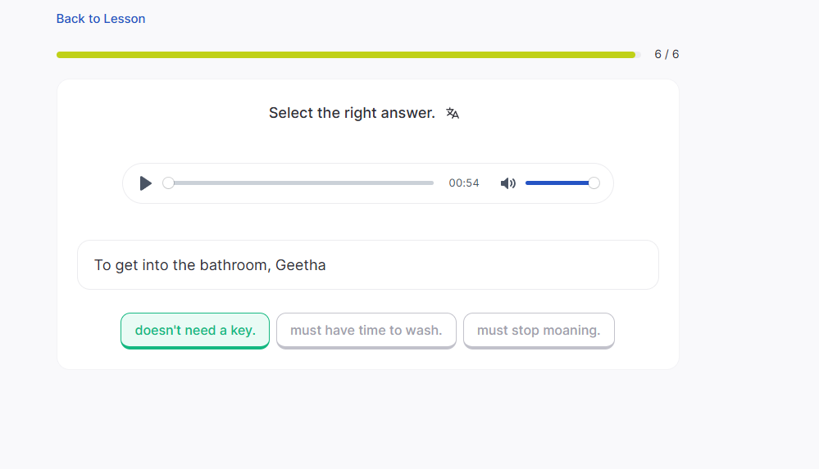Click the audio seek handle at start
Viewport: 819px width, 469px height.
168,183
